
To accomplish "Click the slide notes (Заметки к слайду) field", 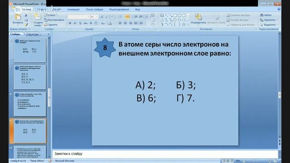I will 165,154.
